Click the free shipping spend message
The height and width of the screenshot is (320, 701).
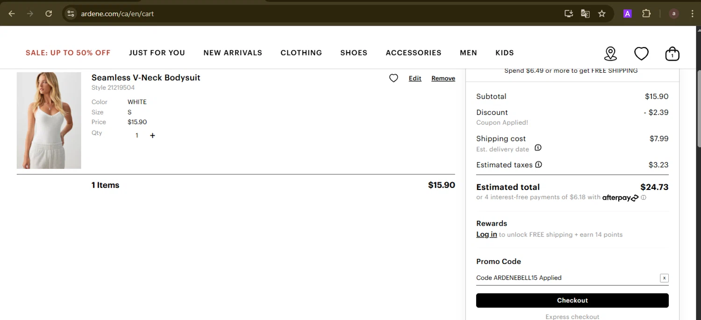pyautogui.click(x=571, y=71)
